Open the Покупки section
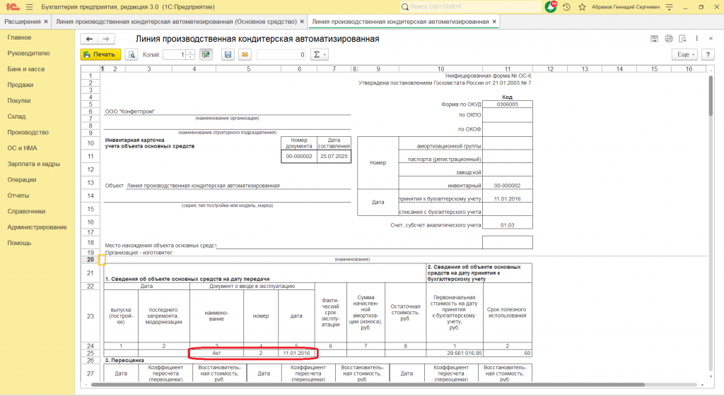Viewport: 724px width, 396px height. click(19, 100)
